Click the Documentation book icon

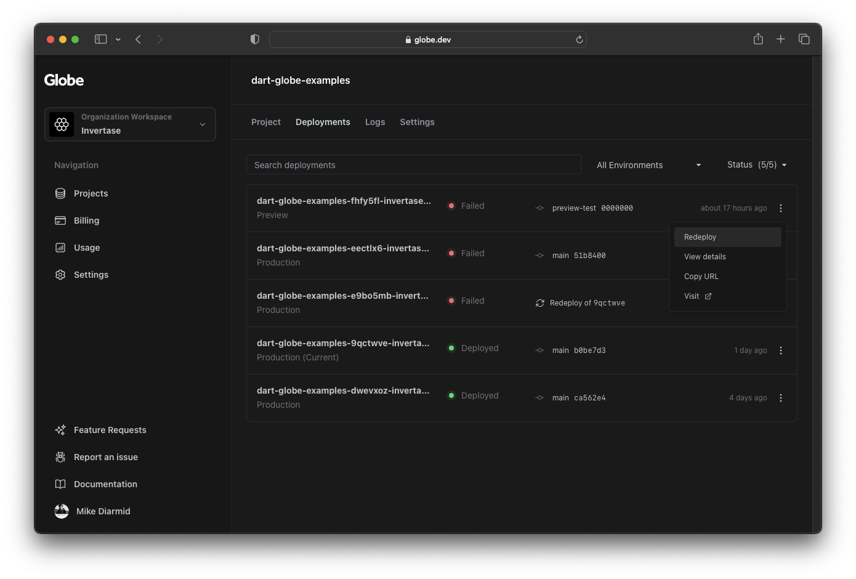click(60, 484)
